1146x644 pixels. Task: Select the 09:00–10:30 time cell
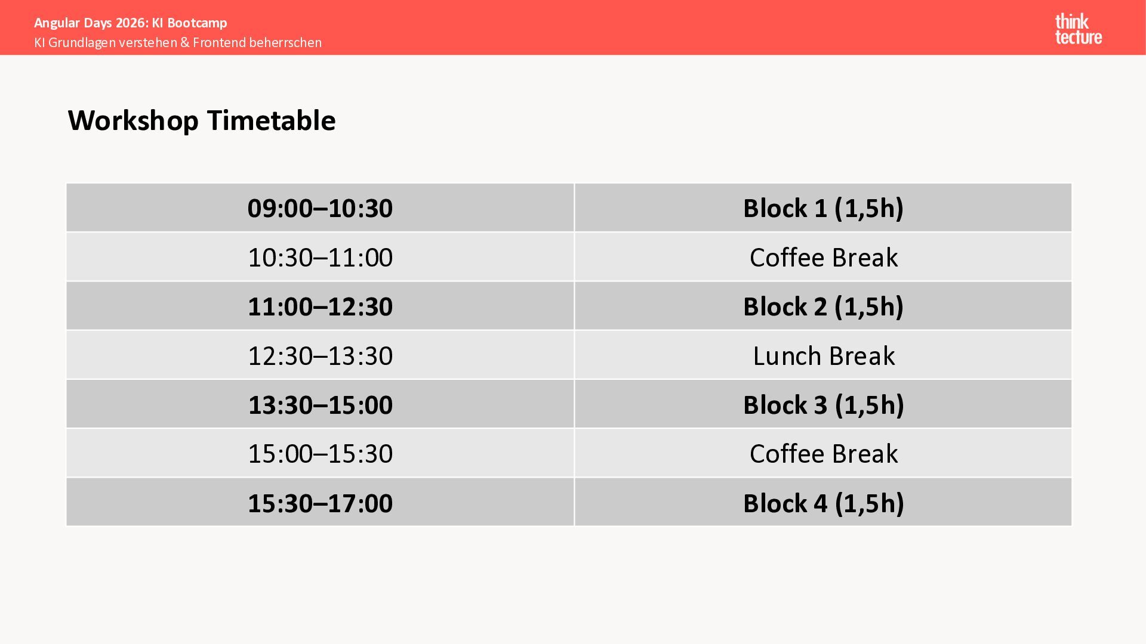point(320,208)
